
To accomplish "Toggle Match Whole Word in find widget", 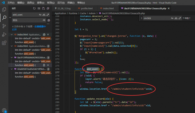I will 176,18.
